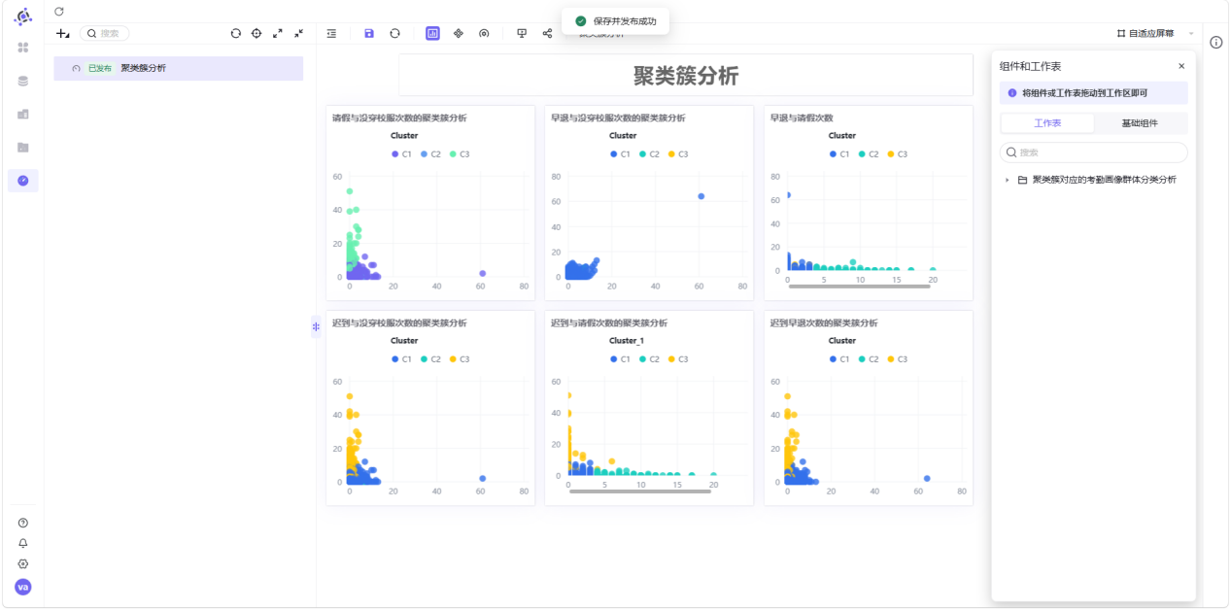
Task: Open the dropdown arrow beside plus icon
Action: 69,36
